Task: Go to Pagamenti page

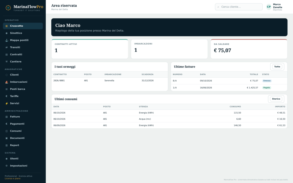Action: [23, 124]
